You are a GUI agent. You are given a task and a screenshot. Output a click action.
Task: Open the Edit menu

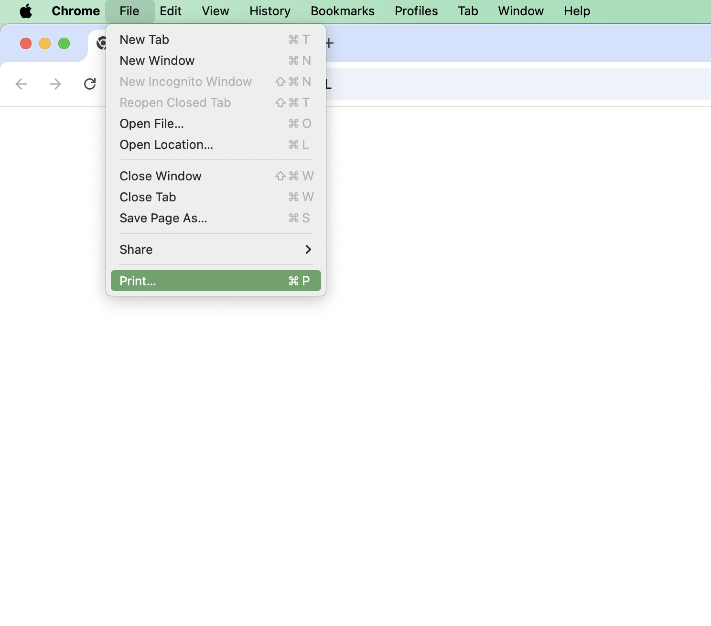(x=171, y=11)
